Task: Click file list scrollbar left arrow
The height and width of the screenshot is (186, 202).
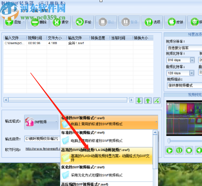Action: pyautogui.click(x=6, y=100)
